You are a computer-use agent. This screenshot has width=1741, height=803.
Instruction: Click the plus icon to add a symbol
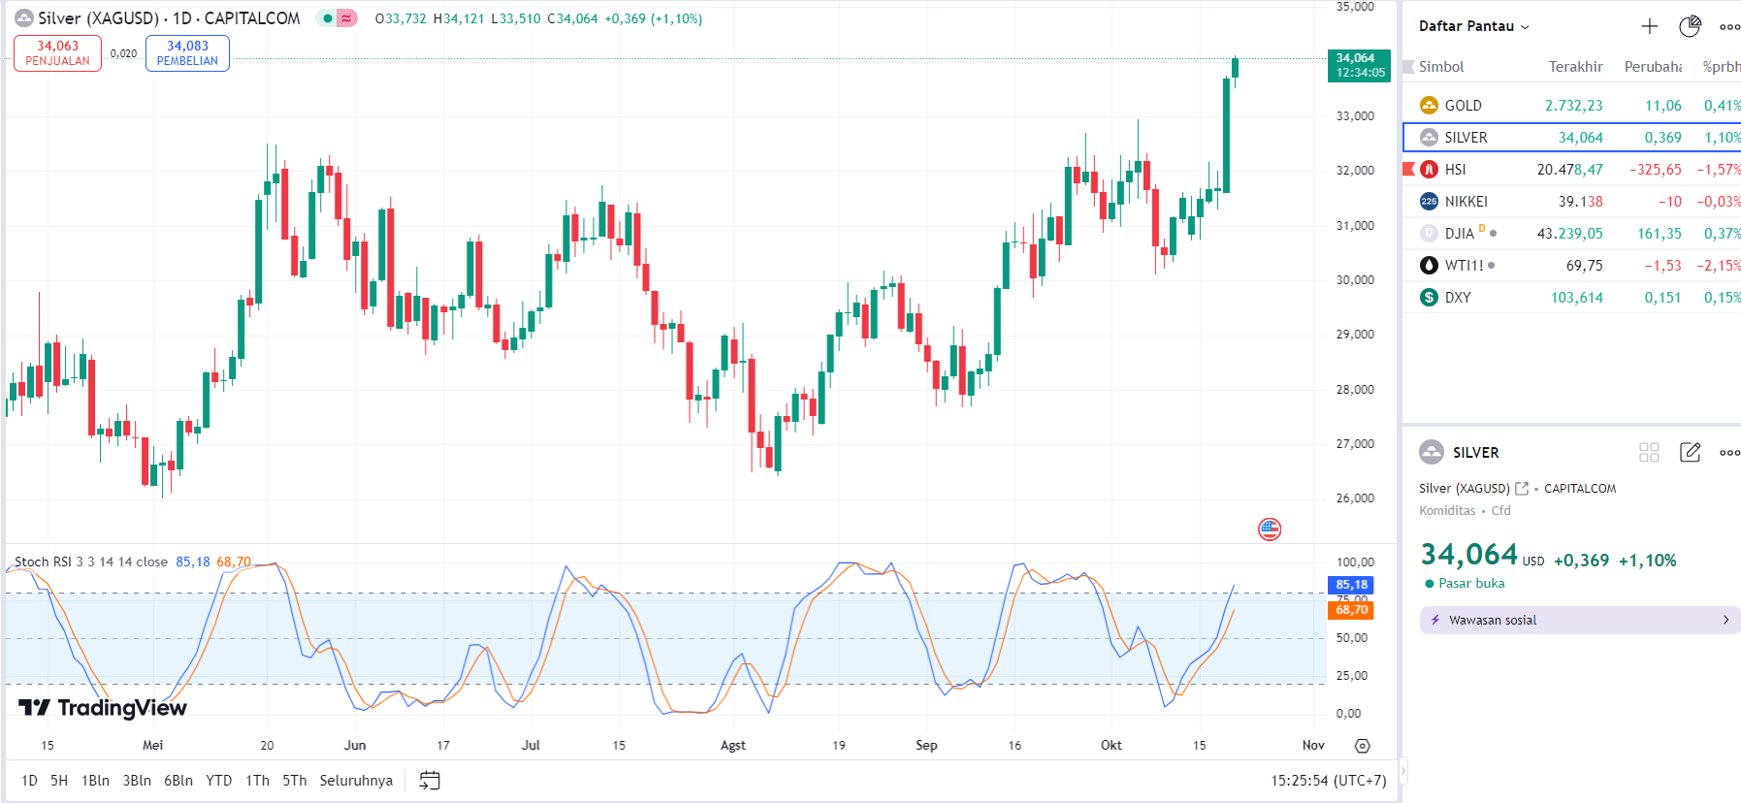(x=1649, y=26)
